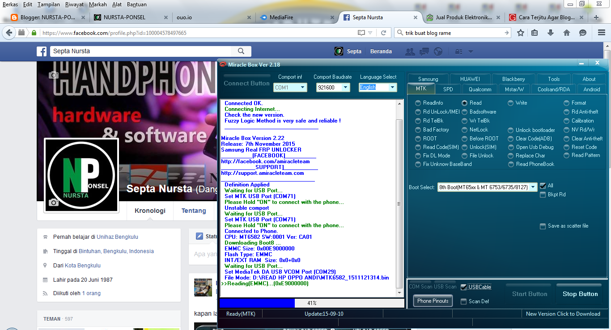Open Facebook messages icon
Viewport: 611px width, 330px height.
click(x=424, y=51)
